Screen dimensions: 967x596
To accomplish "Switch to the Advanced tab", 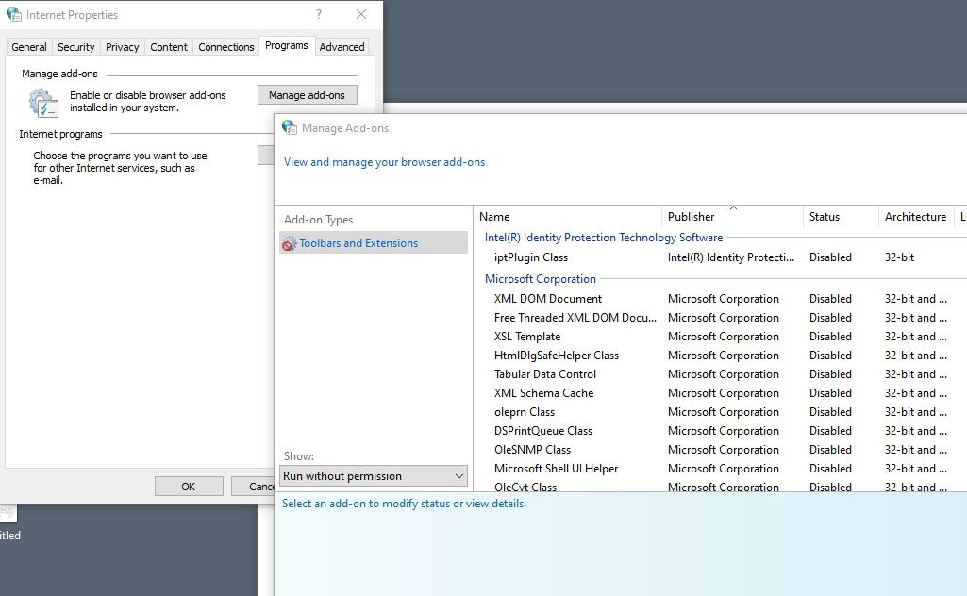I will tap(342, 47).
